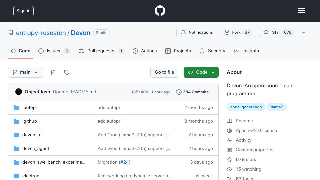The image size is (320, 180).
Task: Open the Insights tab
Action: [246, 51]
